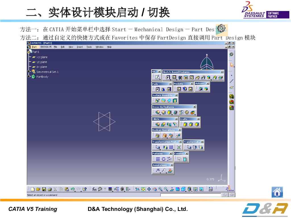The height and width of the screenshot is (218, 291).
Task: Click User Pattern in Patterns toolbar
Action: pos(169,159)
